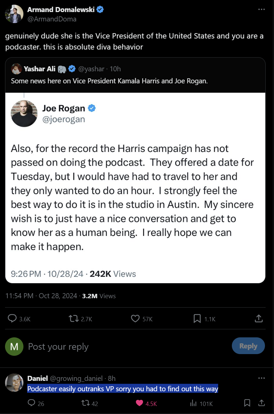Image resolution: width=274 pixels, height=414 pixels.
Task: Open the @ArmandDoma profile handle
Action: tap(52, 19)
